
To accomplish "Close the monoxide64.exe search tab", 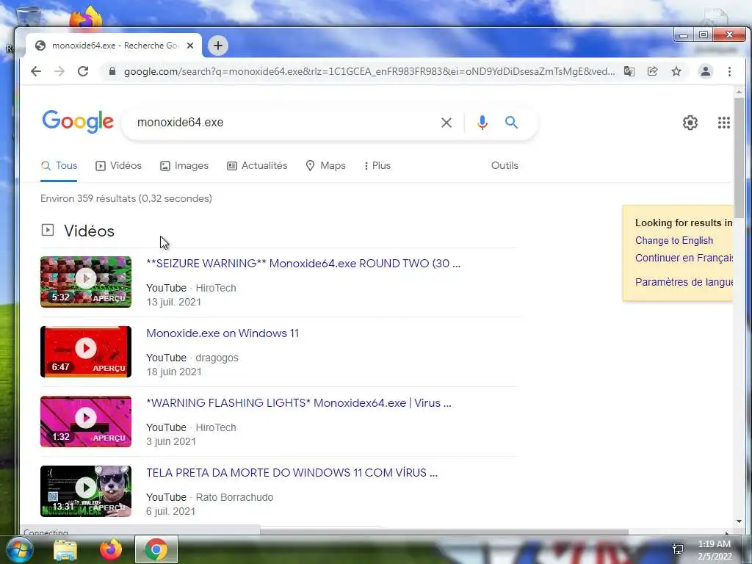I will click(x=190, y=46).
